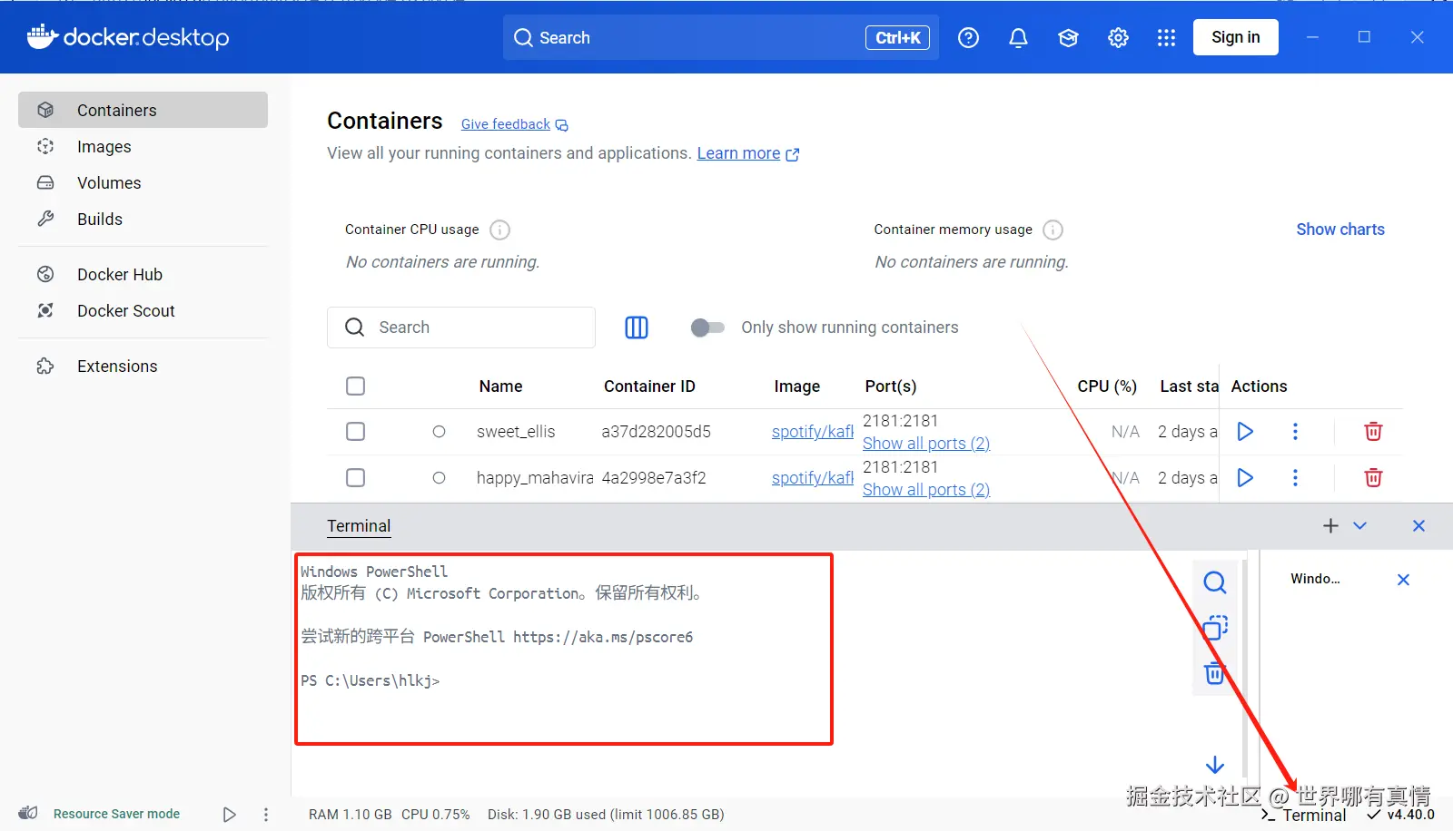
Task: Search within the terminal output
Action: click(1215, 582)
